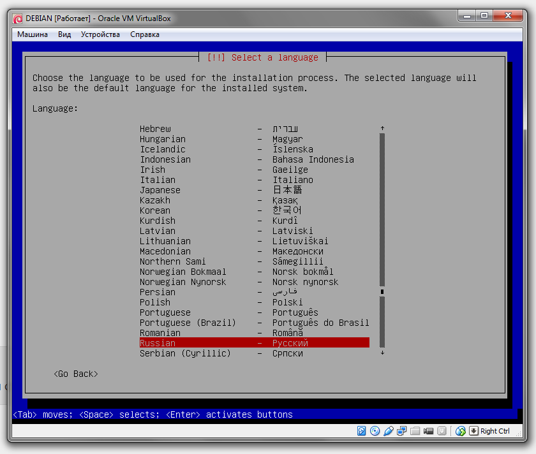
Task: Select Portuguese language row
Action: point(255,312)
